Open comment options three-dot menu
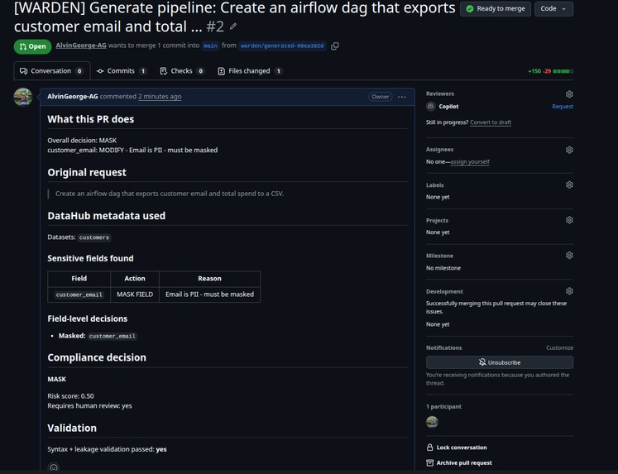Image resolution: width=618 pixels, height=474 pixels. 401,97
